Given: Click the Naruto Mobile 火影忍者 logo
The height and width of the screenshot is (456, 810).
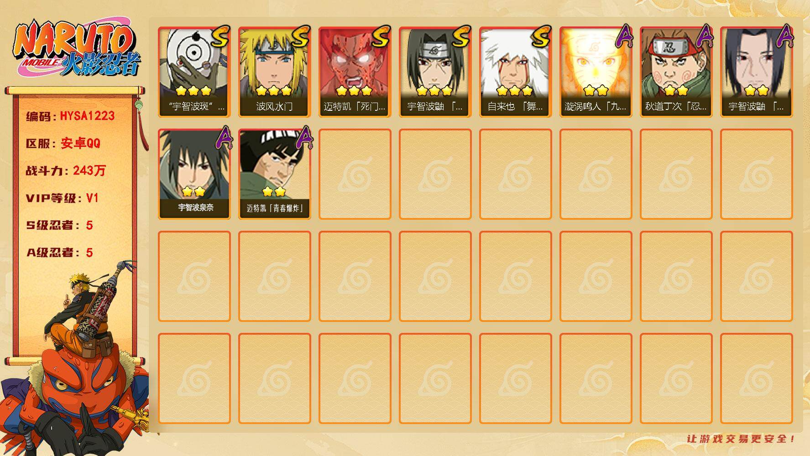Looking at the screenshot, I should pyautogui.click(x=77, y=49).
